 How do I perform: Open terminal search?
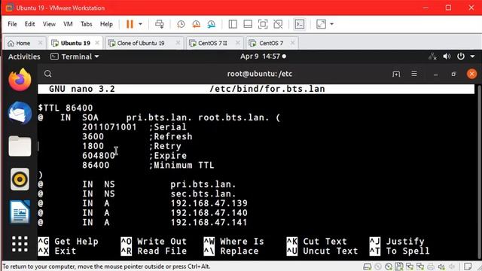click(47, 74)
